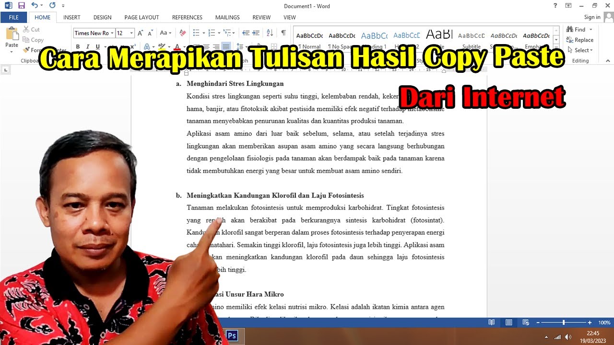Click the tab selector on ruler
Viewport: 614px width, 345px height.
tap(6, 70)
